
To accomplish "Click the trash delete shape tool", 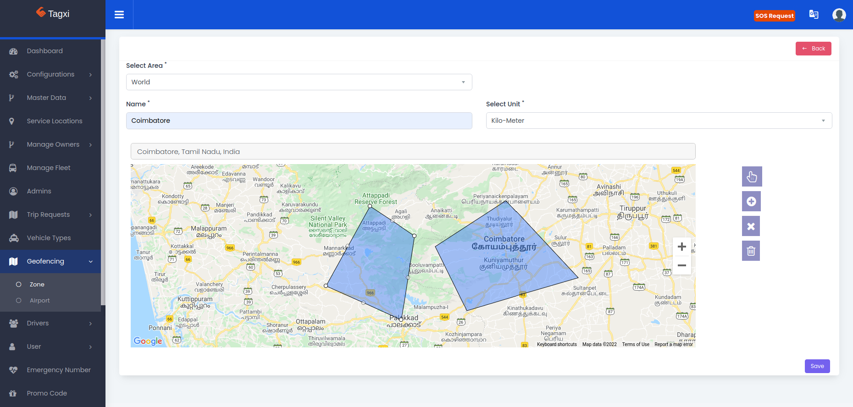I will coord(751,251).
